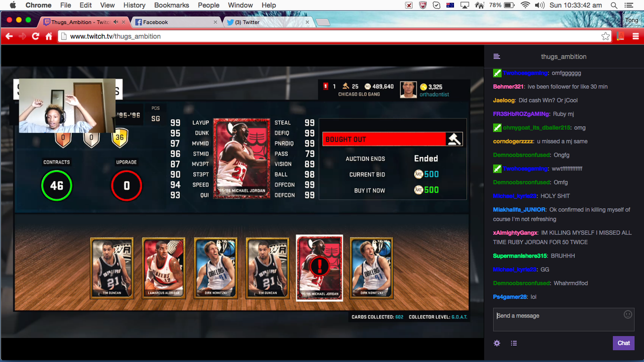
Task: Select the LaMarcus Aldridge card
Action: pyautogui.click(x=163, y=268)
